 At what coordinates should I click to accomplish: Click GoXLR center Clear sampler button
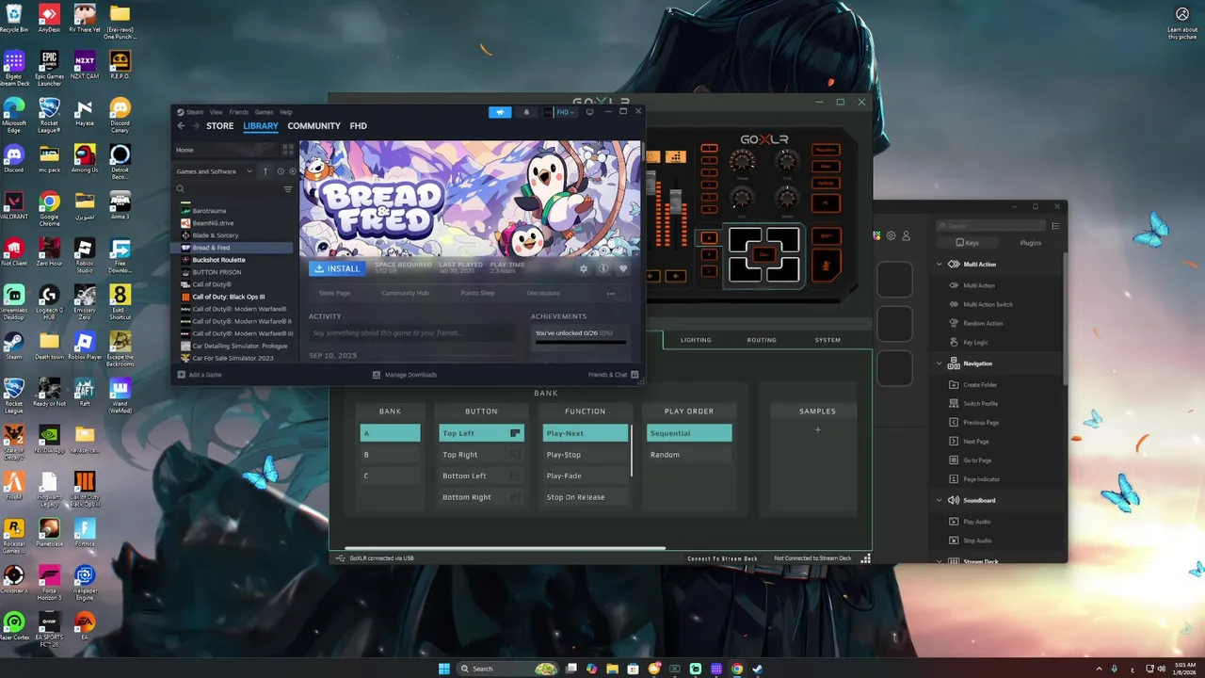763,254
